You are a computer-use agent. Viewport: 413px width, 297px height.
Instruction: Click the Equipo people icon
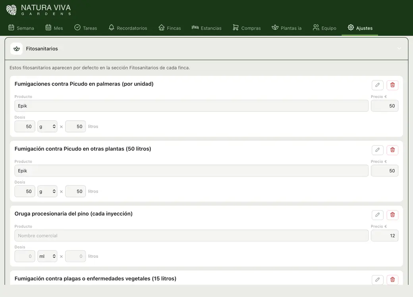click(316, 27)
